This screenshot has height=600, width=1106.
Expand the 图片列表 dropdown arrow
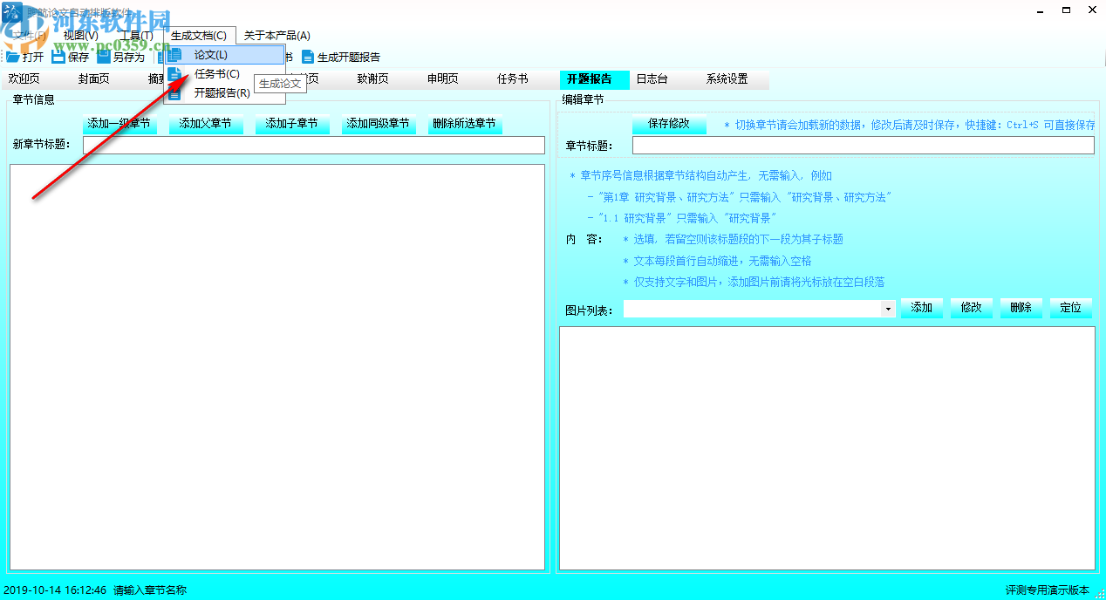888,309
